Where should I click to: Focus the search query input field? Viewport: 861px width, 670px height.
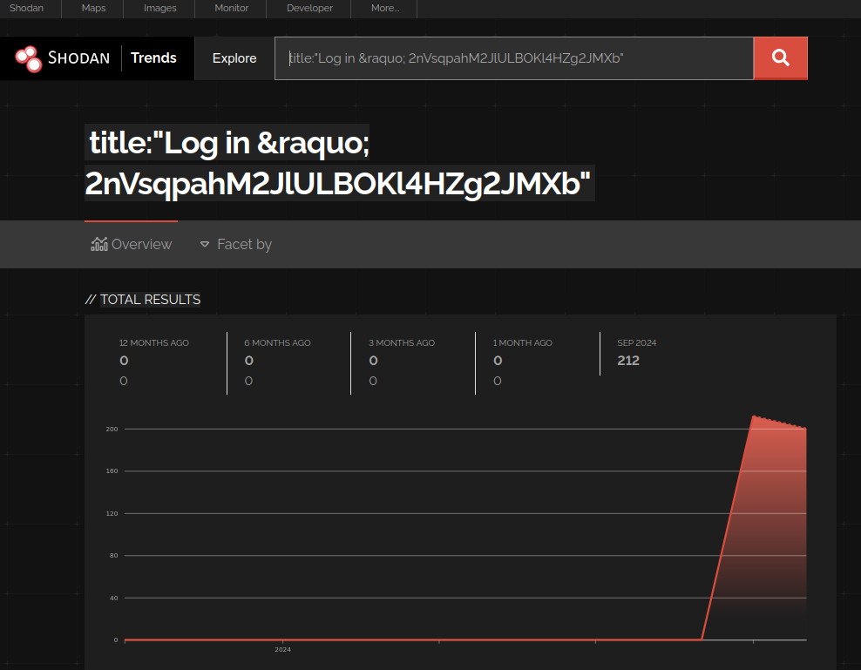point(514,58)
